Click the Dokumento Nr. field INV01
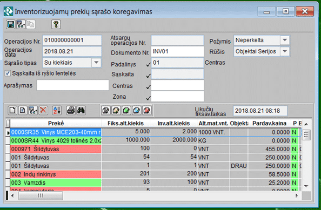Viewport: 321px width, 210px height. 177,51
